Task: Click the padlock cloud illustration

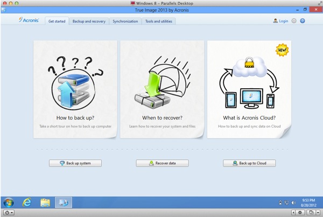Action: click(x=249, y=66)
